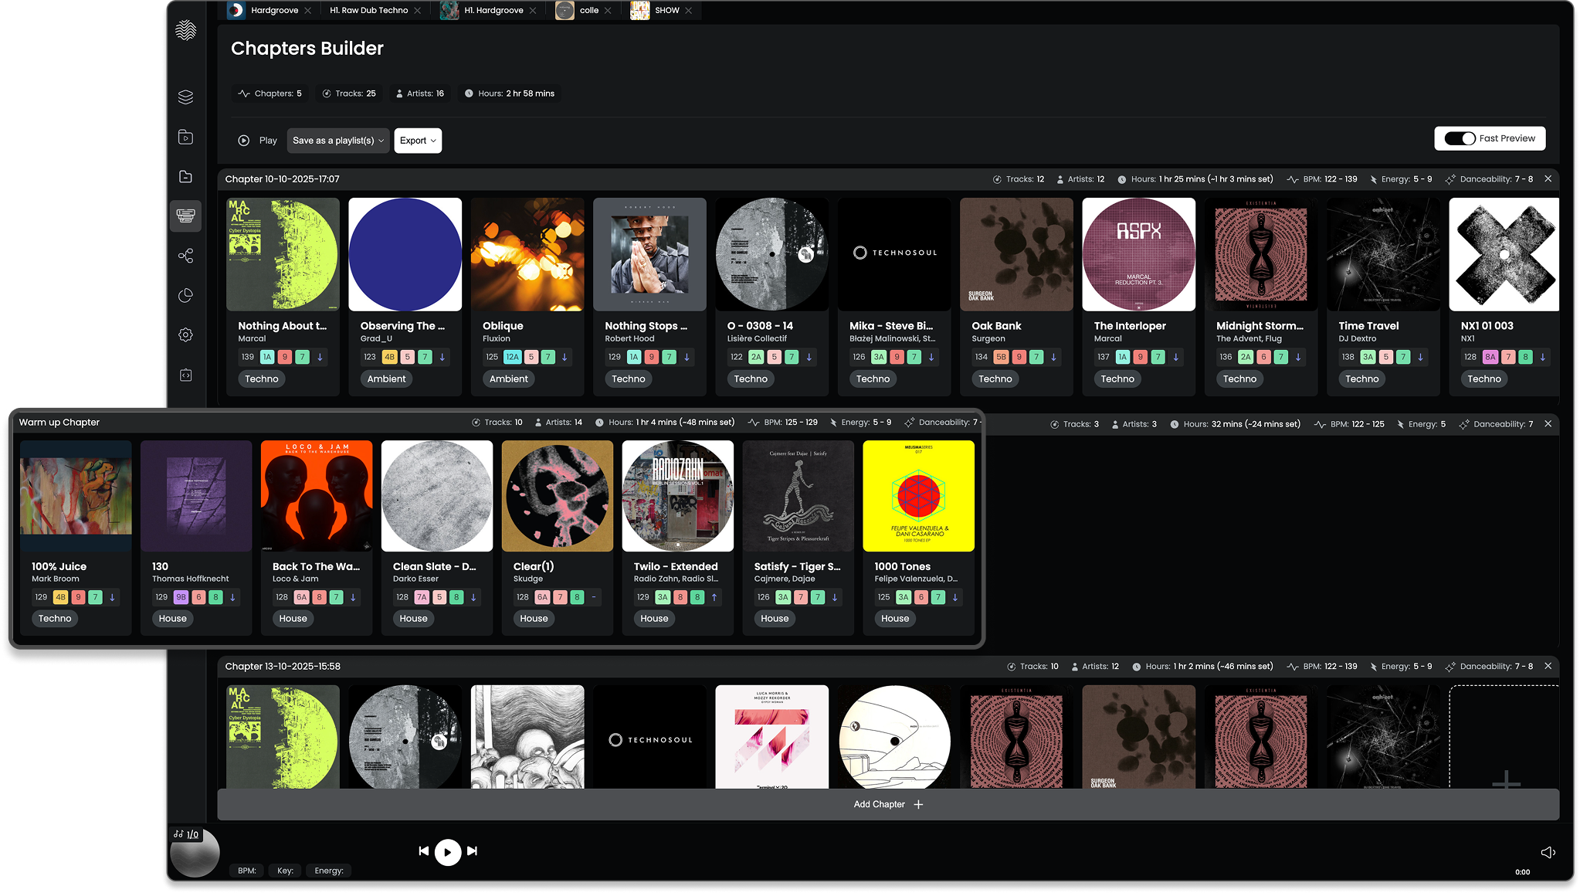Open Save as a playlist(s) dropdown
The height and width of the screenshot is (893, 1580).
[338, 141]
